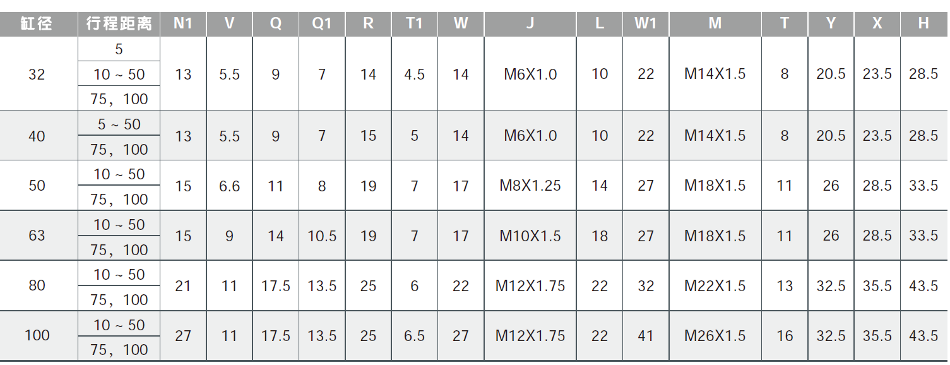Select the M26X1.5 cell
This screenshot has height=365, width=950.
tap(715, 335)
